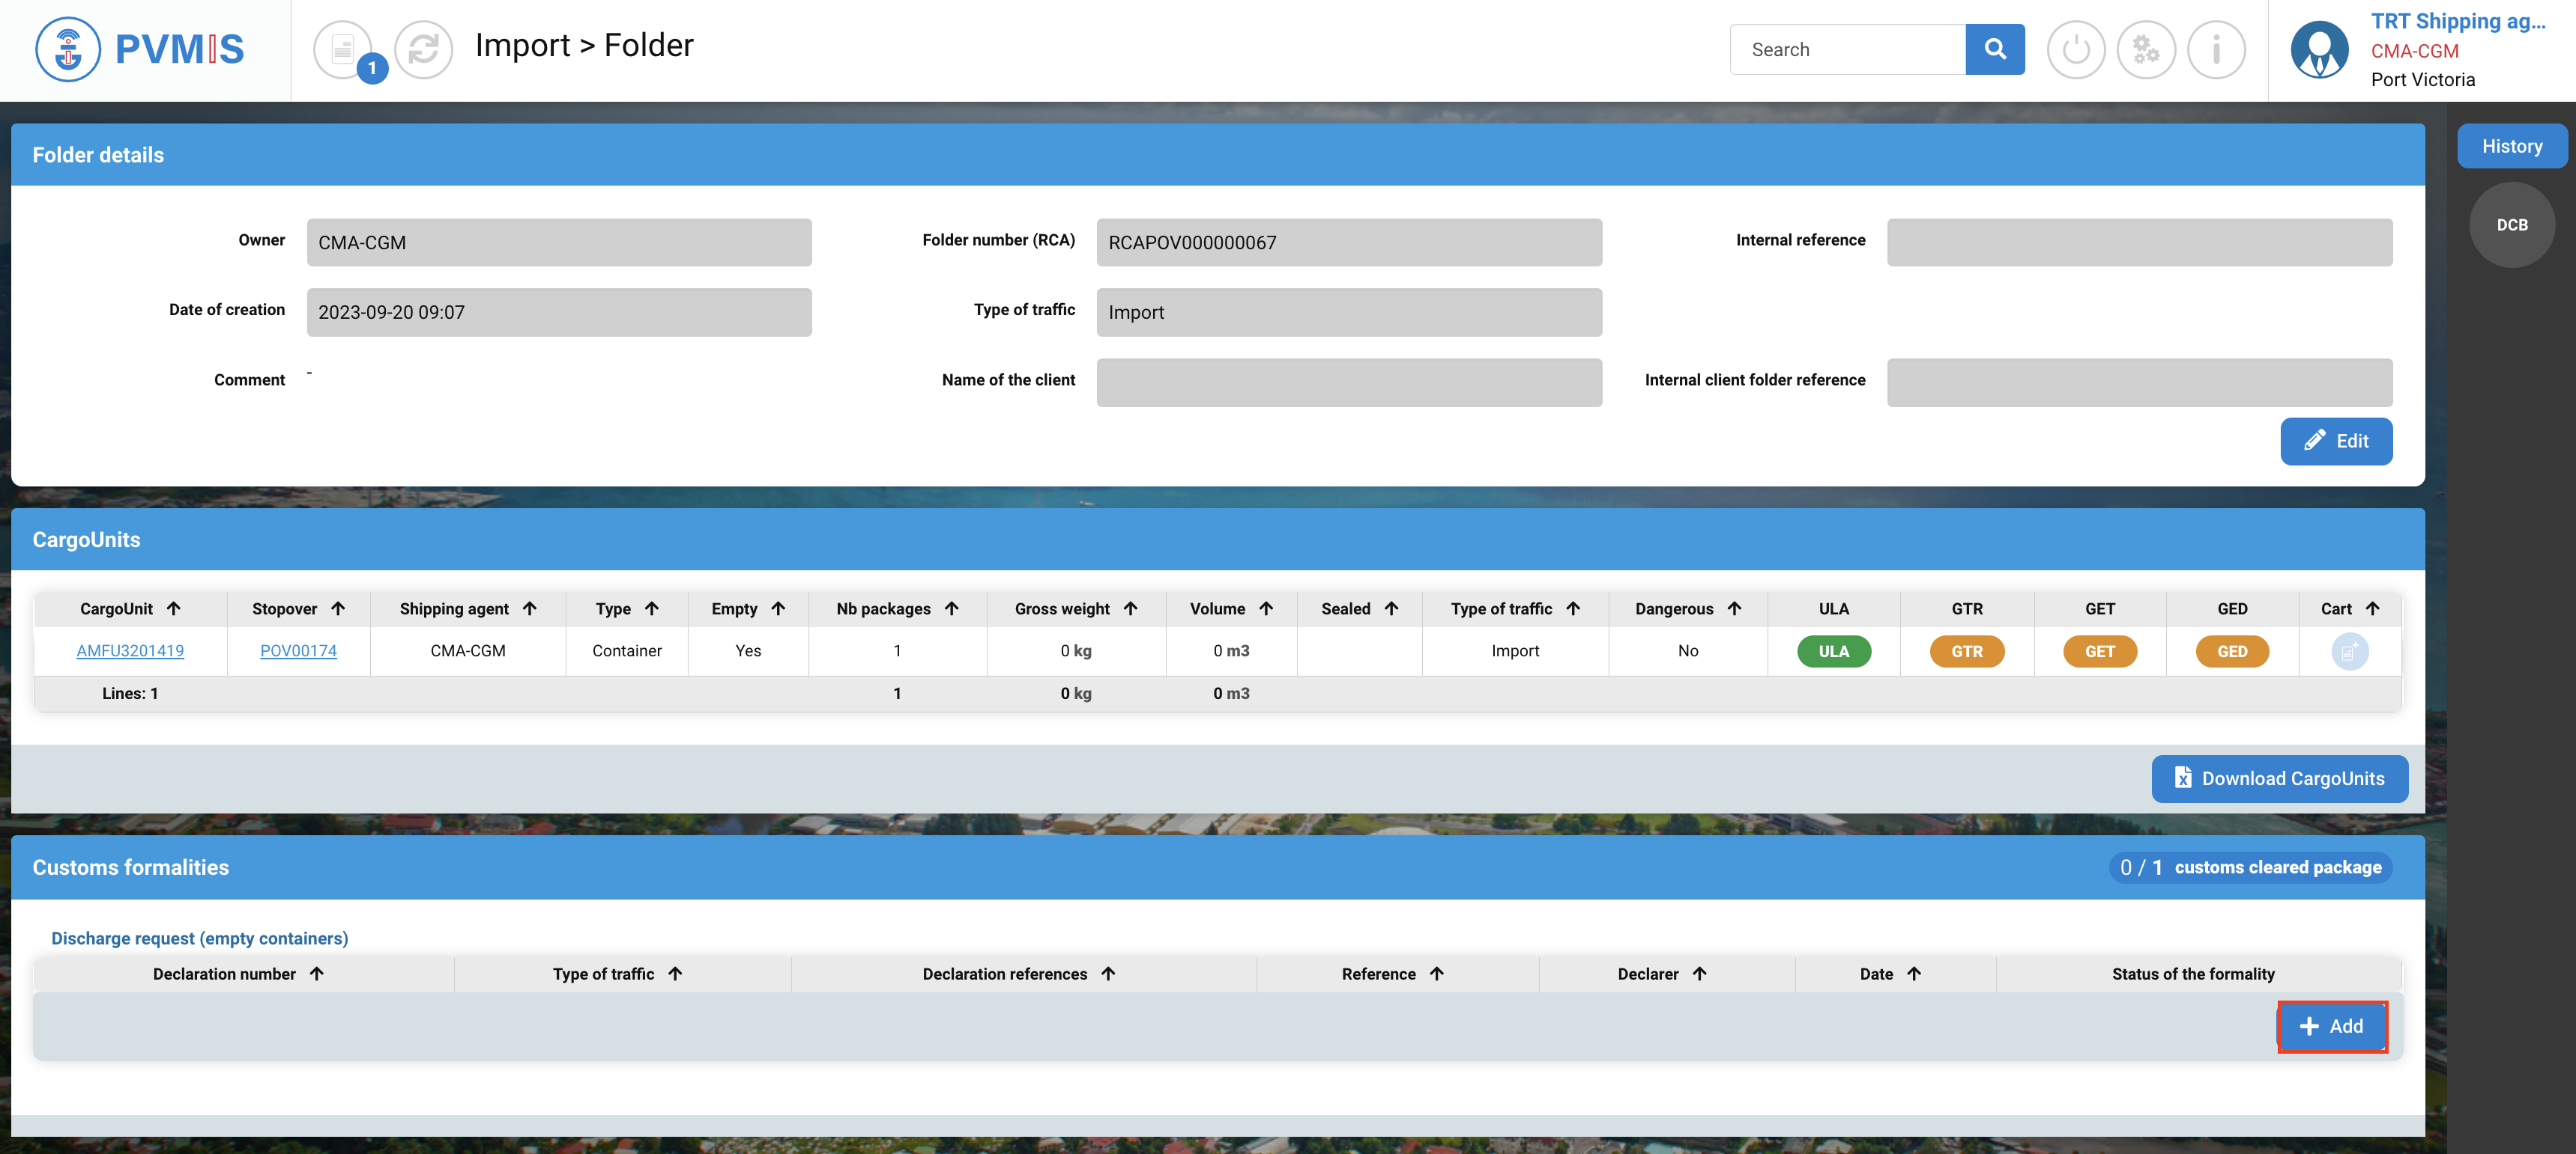The height and width of the screenshot is (1154, 2576).
Task: Click Download CargoUnits button
Action: coord(2279,778)
